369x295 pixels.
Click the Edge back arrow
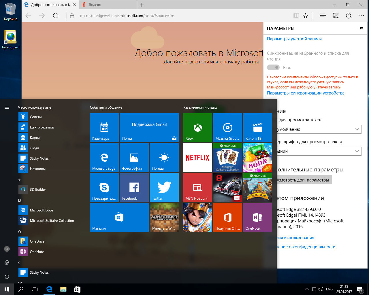28,16
